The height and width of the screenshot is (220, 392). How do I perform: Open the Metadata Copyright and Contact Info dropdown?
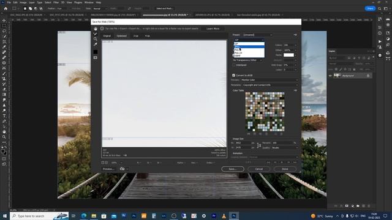270,85
